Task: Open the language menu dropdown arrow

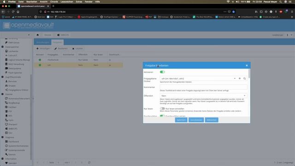Action: pyautogui.click(x=291, y=35)
